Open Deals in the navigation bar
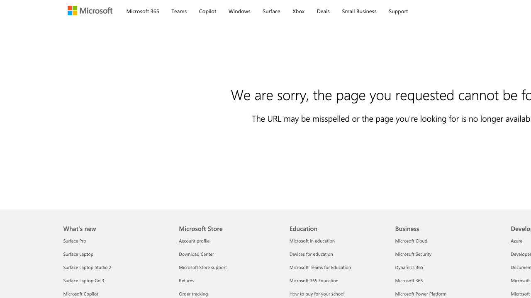This screenshot has width=531, height=298. [323, 11]
